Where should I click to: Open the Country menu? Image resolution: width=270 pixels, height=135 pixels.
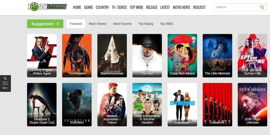tap(102, 7)
